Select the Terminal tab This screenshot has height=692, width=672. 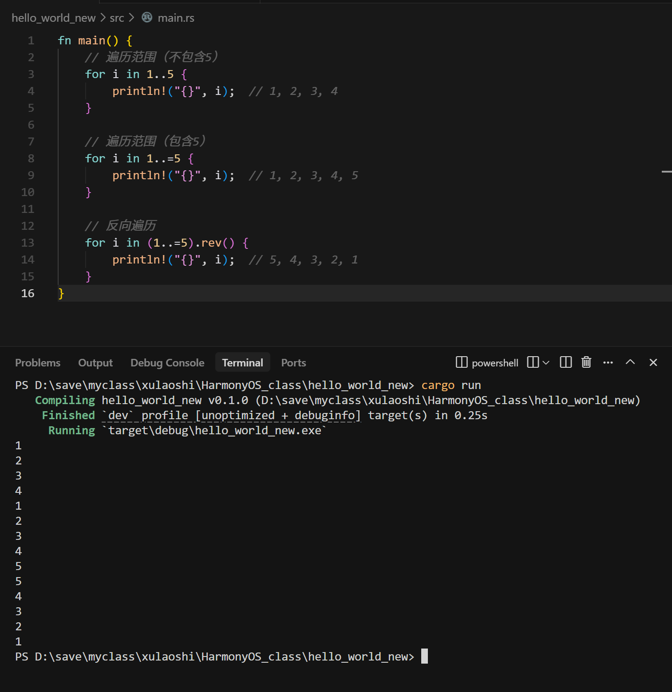pyautogui.click(x=243, y=363)
